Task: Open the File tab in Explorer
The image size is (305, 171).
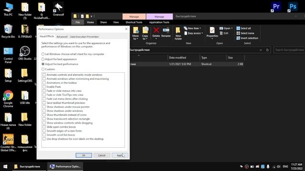Action: [x=78, y=22]
